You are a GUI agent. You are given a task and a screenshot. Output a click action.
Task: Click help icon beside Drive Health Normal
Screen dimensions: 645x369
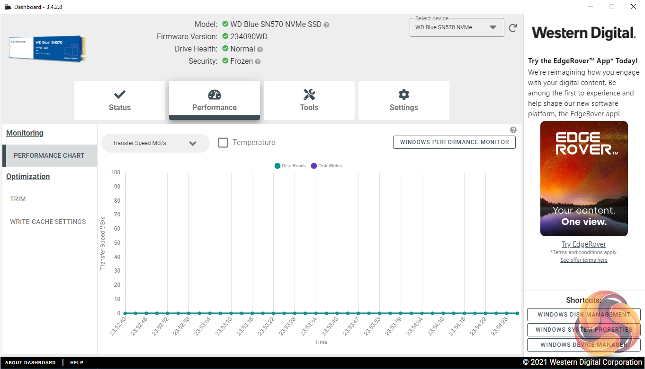click(260, 49)
